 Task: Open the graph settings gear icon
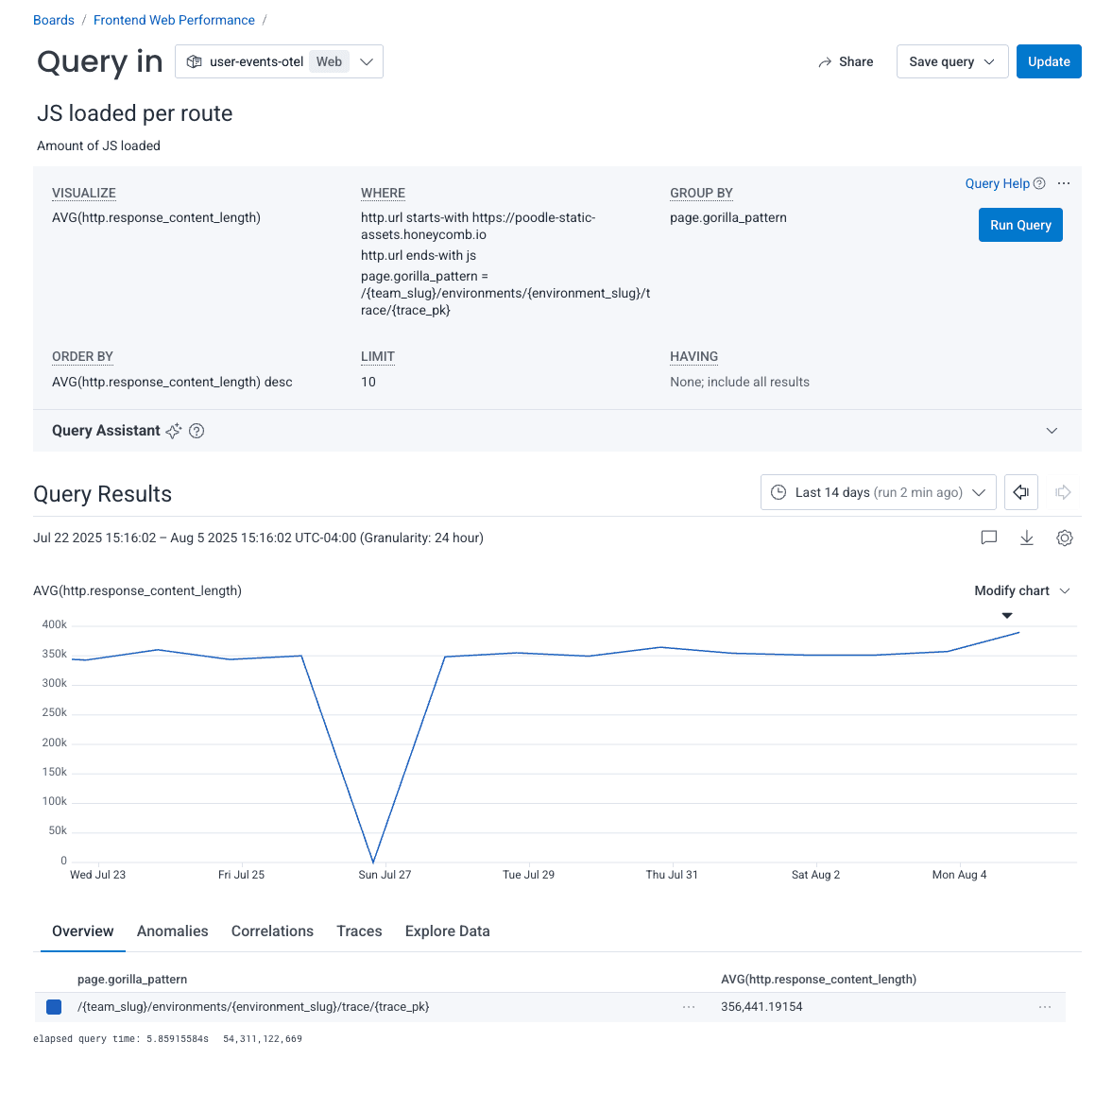coord(1065,538)
